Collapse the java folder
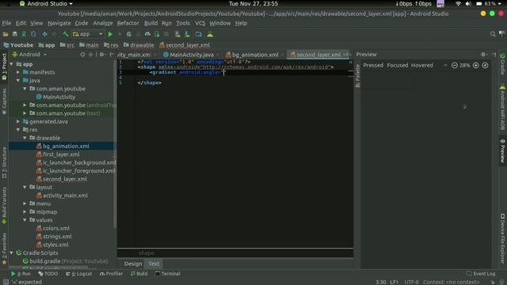507x285 pixels. [18, 81]
